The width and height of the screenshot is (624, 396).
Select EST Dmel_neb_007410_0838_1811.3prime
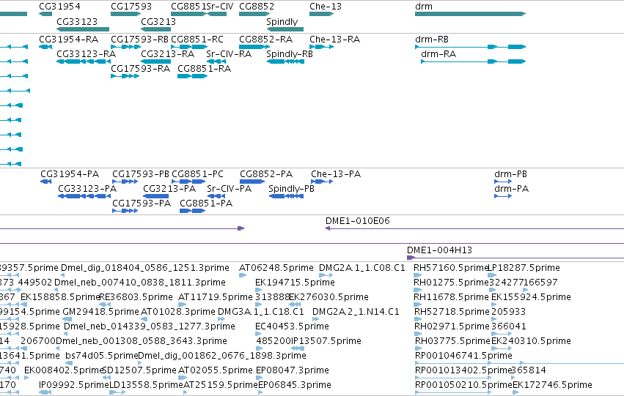[56, 290]
